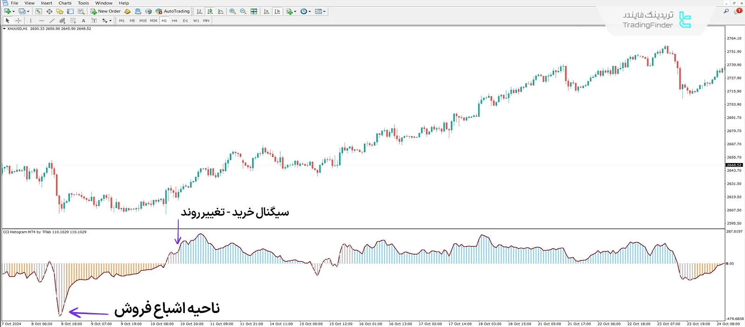745x327 pixels.
Task: Open the Charts menu
Action: (x=65, y=3)
